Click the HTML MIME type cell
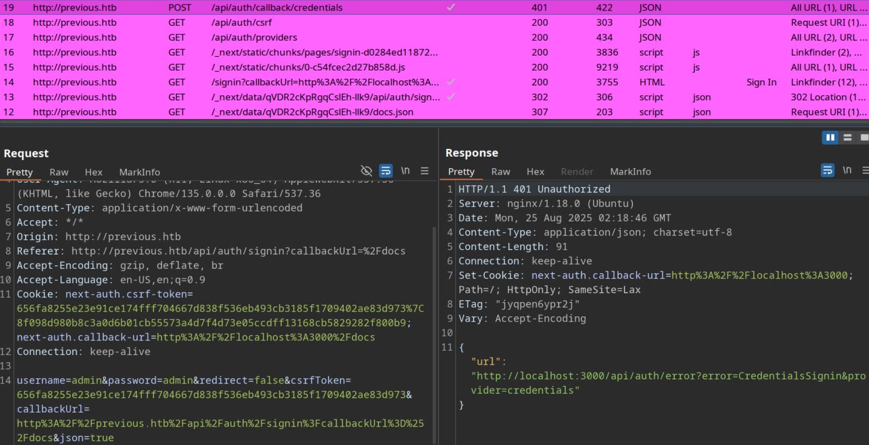Image resolution: width=869 pixels, height=445 pixels. pyautogui.click(x=652, y=82)
